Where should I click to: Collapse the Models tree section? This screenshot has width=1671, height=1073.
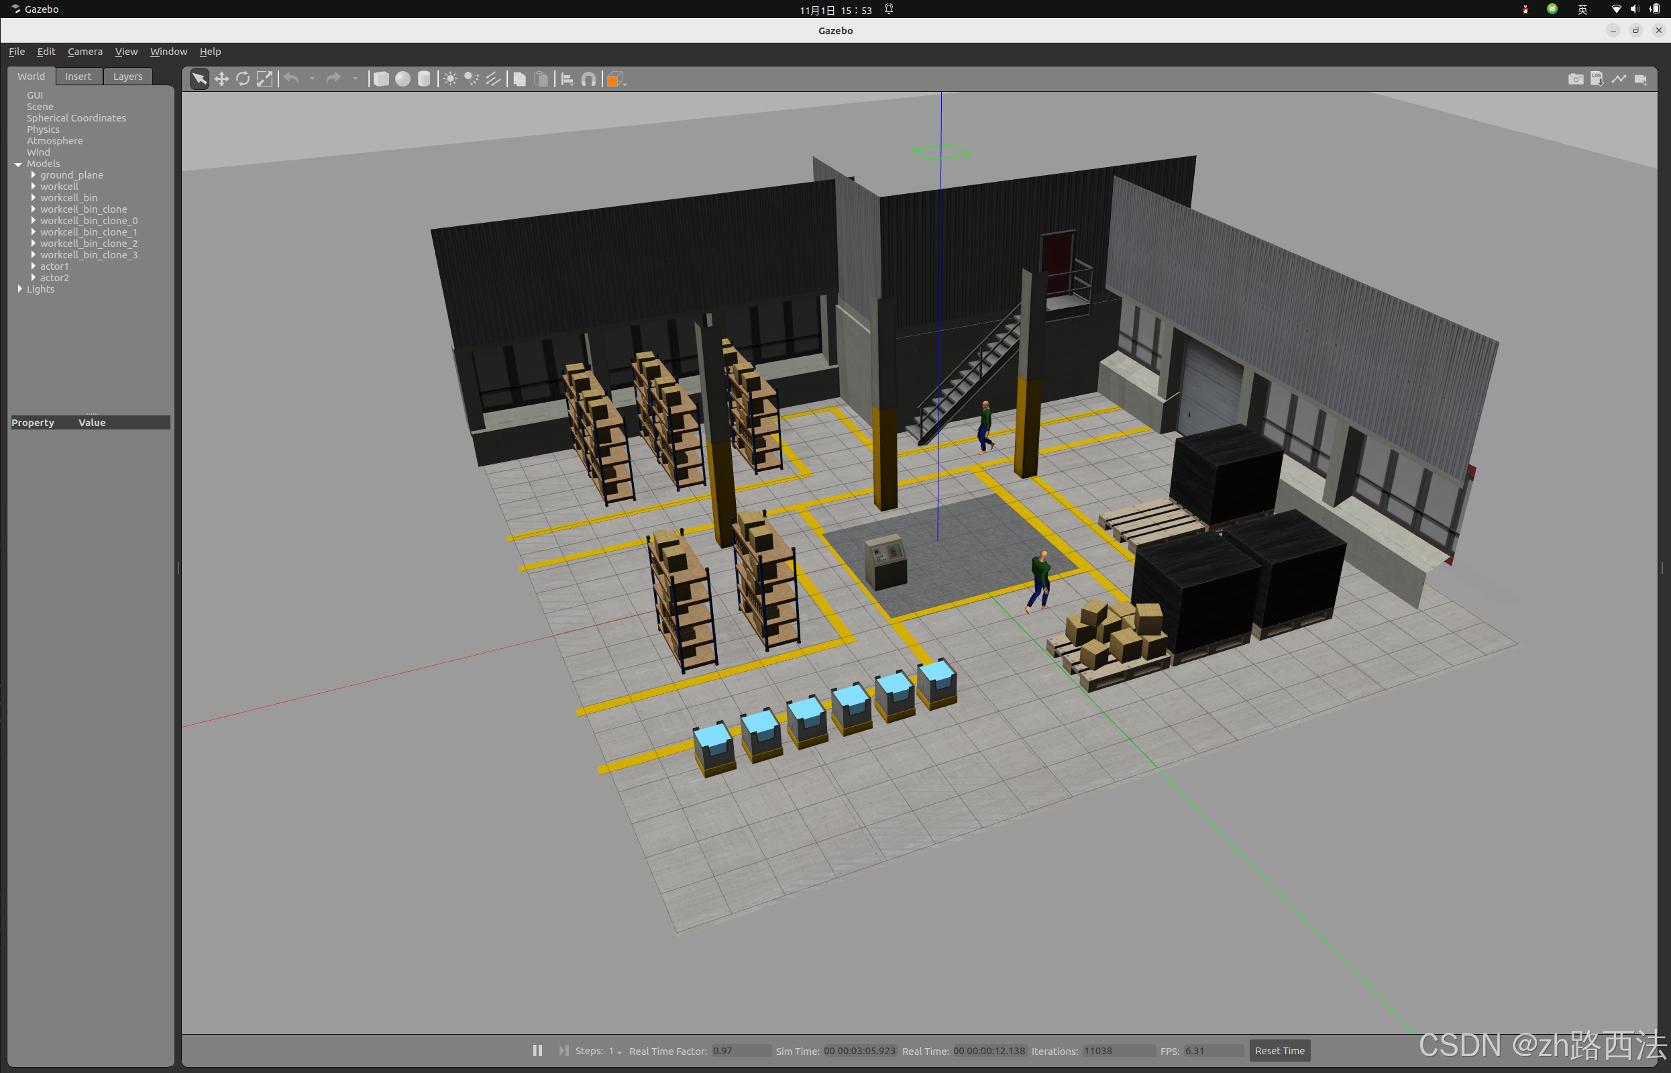(19, 164)
